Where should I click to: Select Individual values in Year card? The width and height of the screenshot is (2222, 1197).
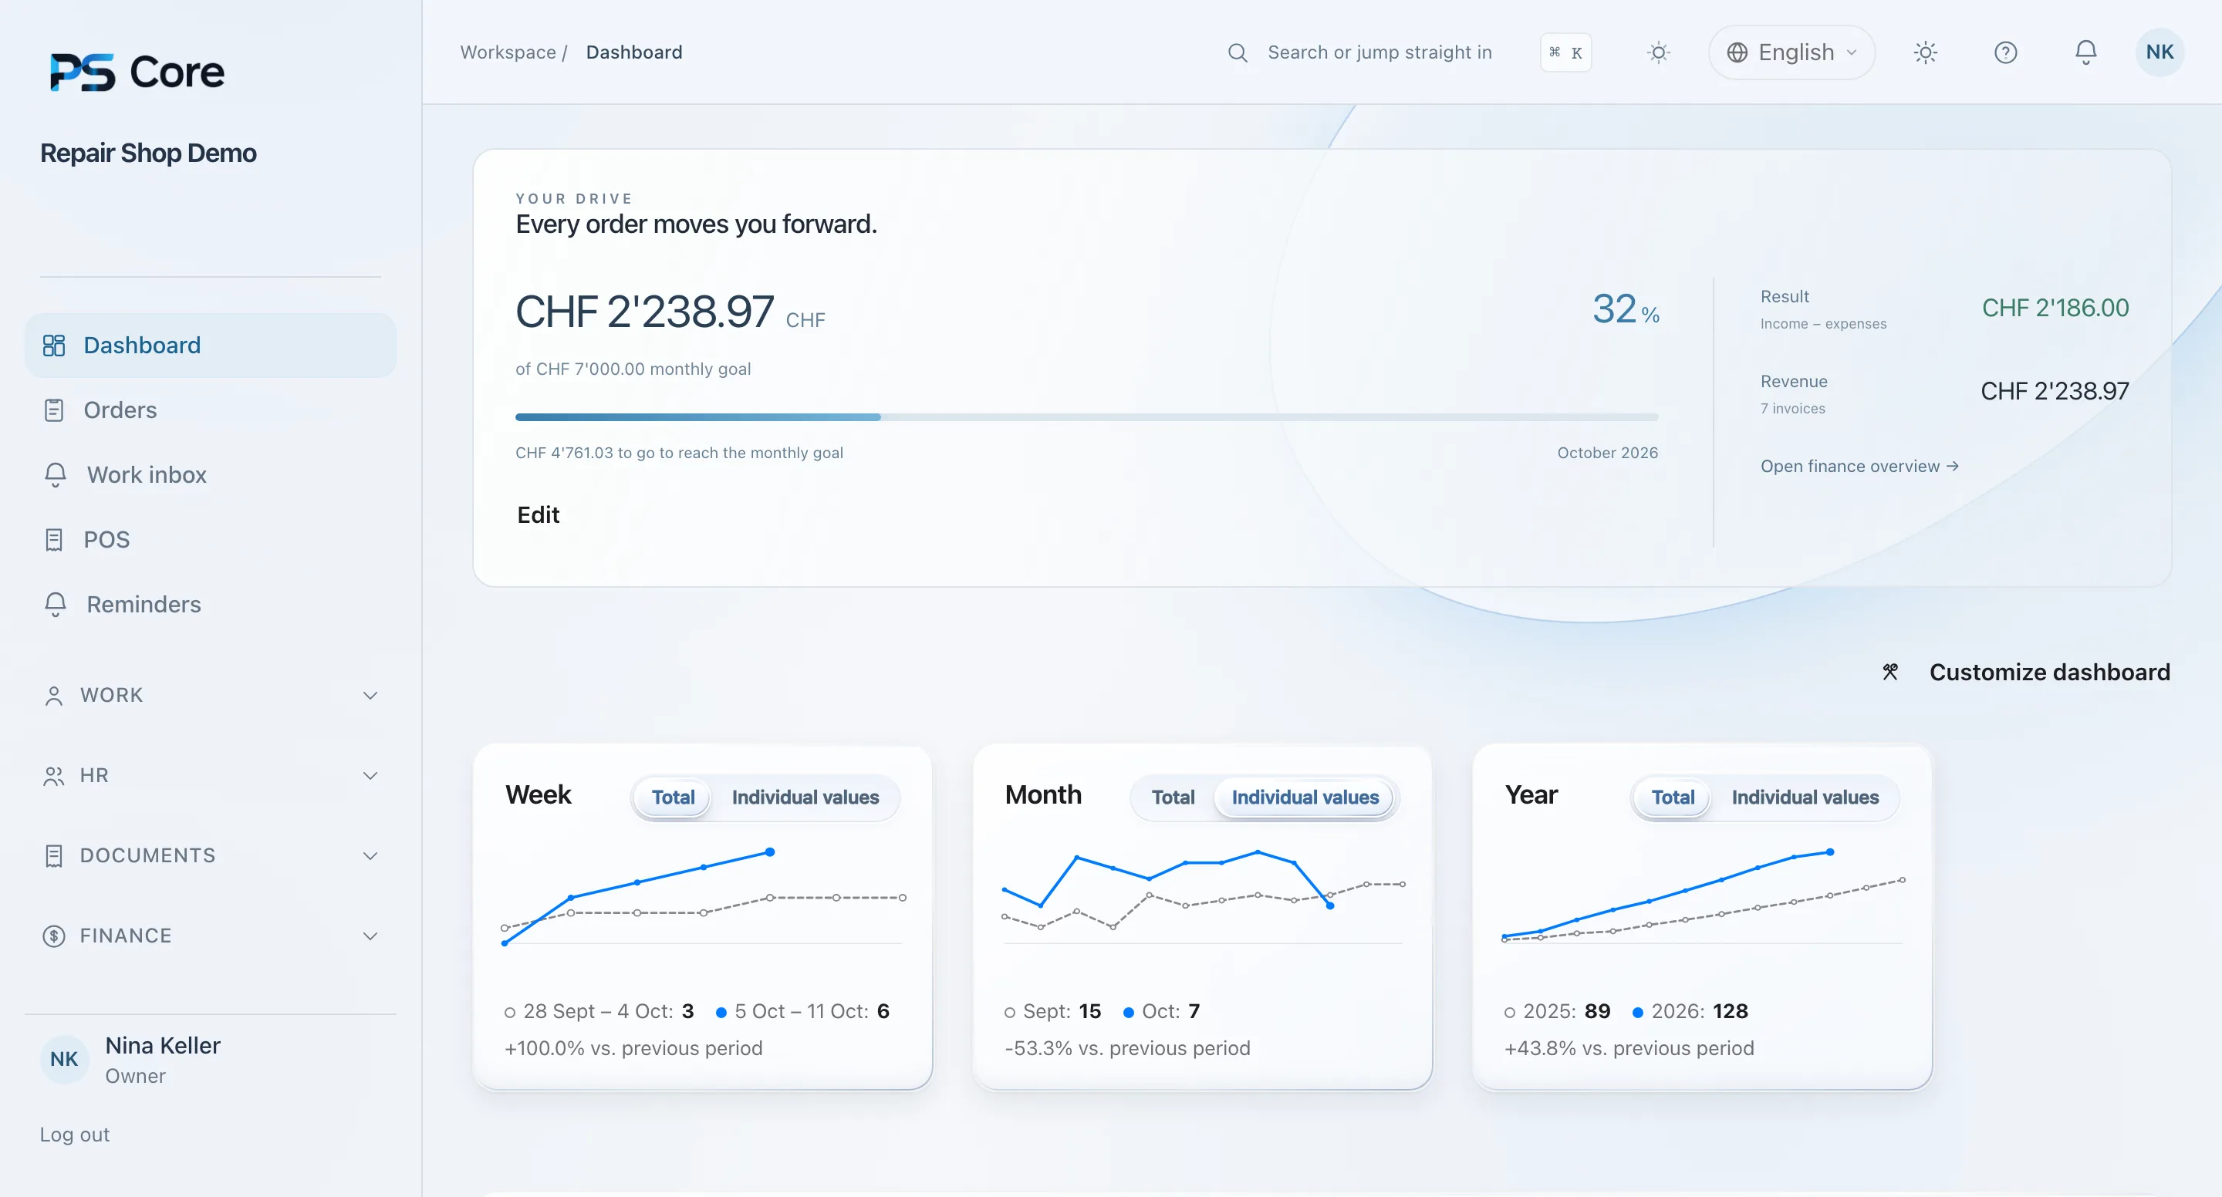coord(1805,797)
